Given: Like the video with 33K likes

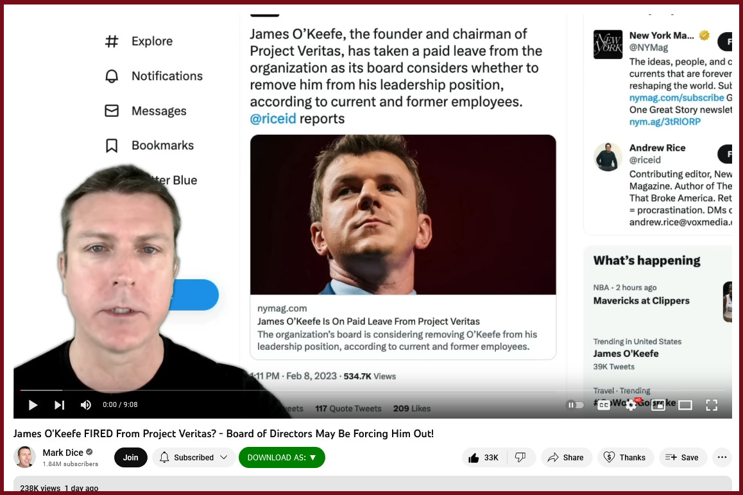Looking at the screenshot, I should tap(484, 458).
